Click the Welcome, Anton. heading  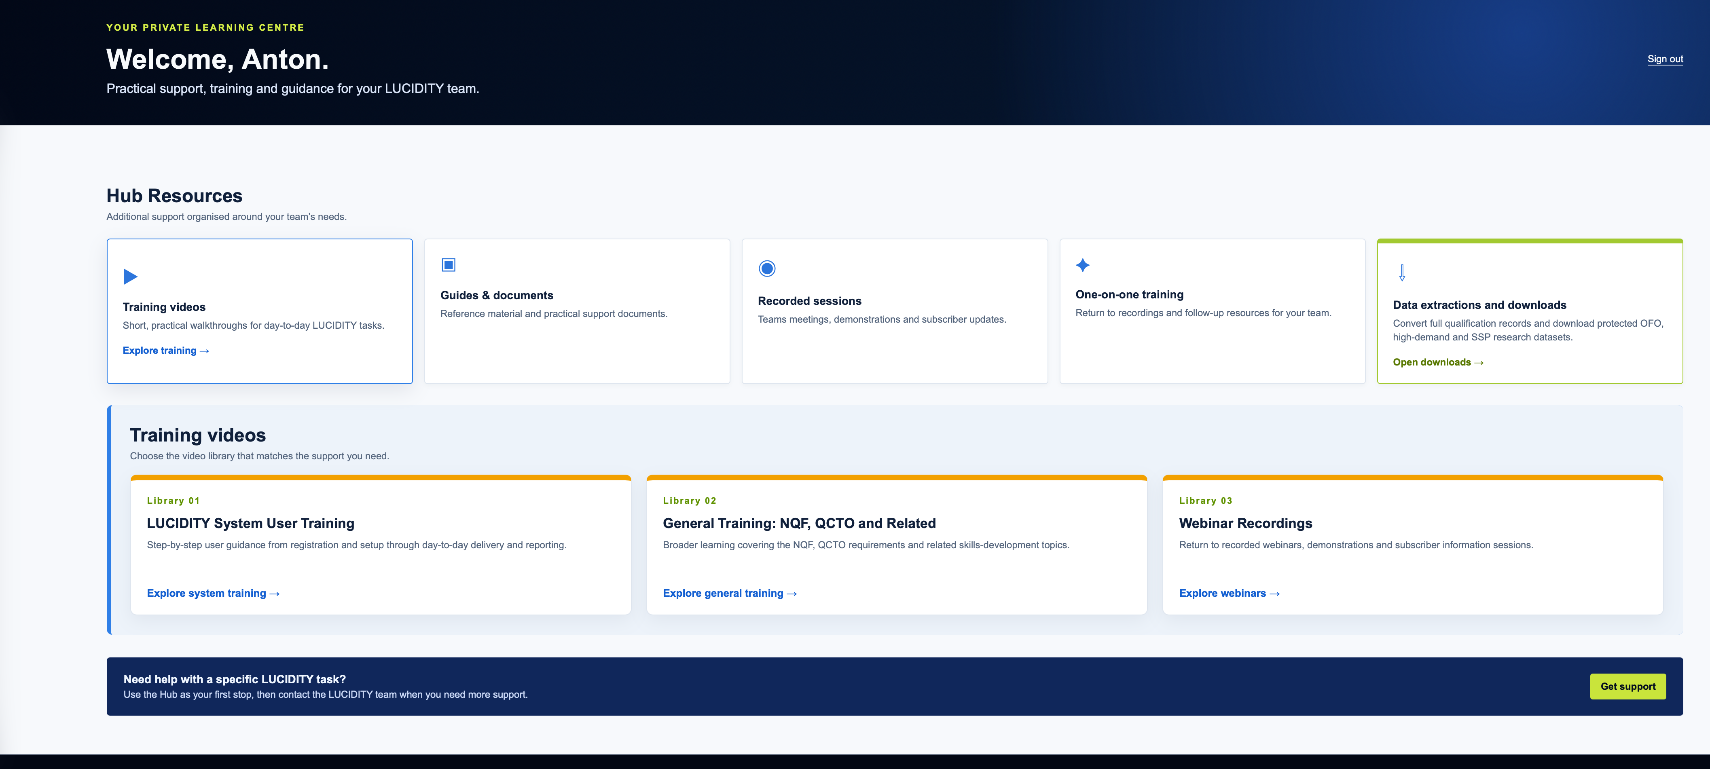218,60
